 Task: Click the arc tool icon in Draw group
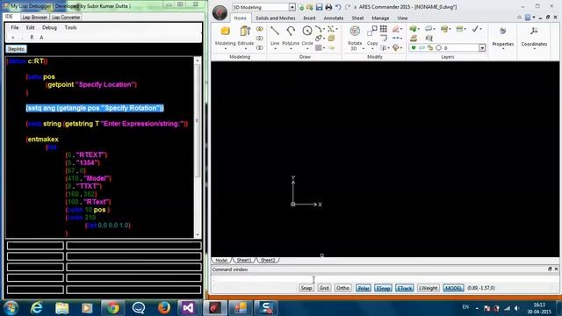(318, 29)
